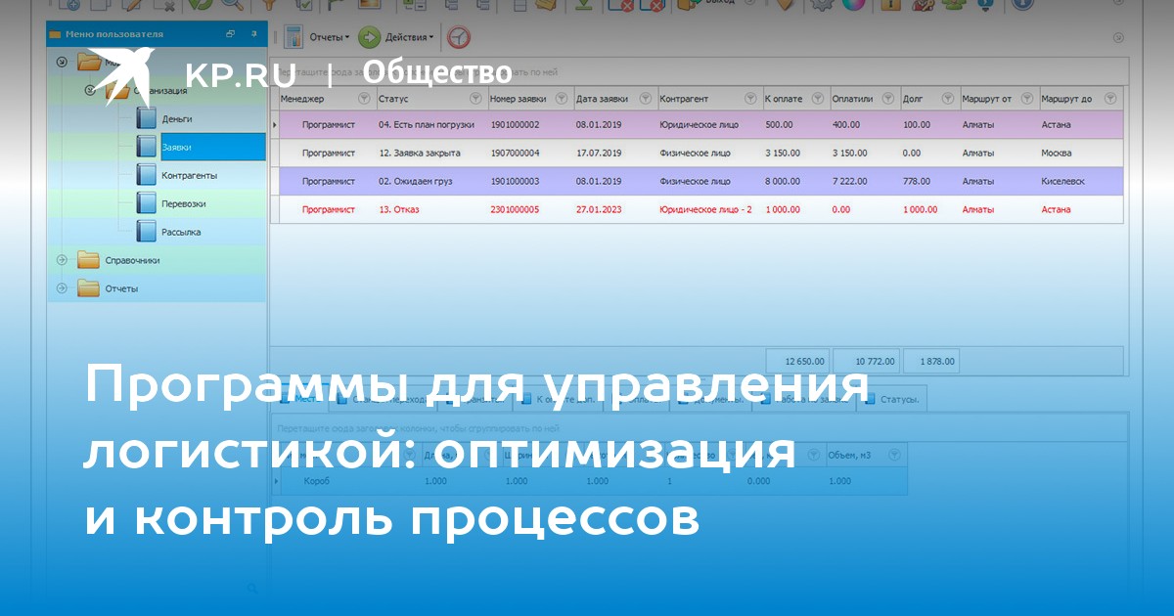Screen dimensions: 1174x616
Task: Open filter for the Долг column
Action: coord(947,99)
